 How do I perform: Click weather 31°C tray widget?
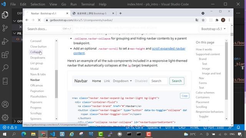tap(190, 134)
